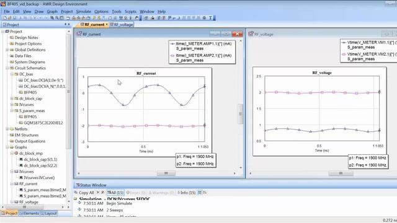Click the RF_current graph window title icon

point(79,34)
